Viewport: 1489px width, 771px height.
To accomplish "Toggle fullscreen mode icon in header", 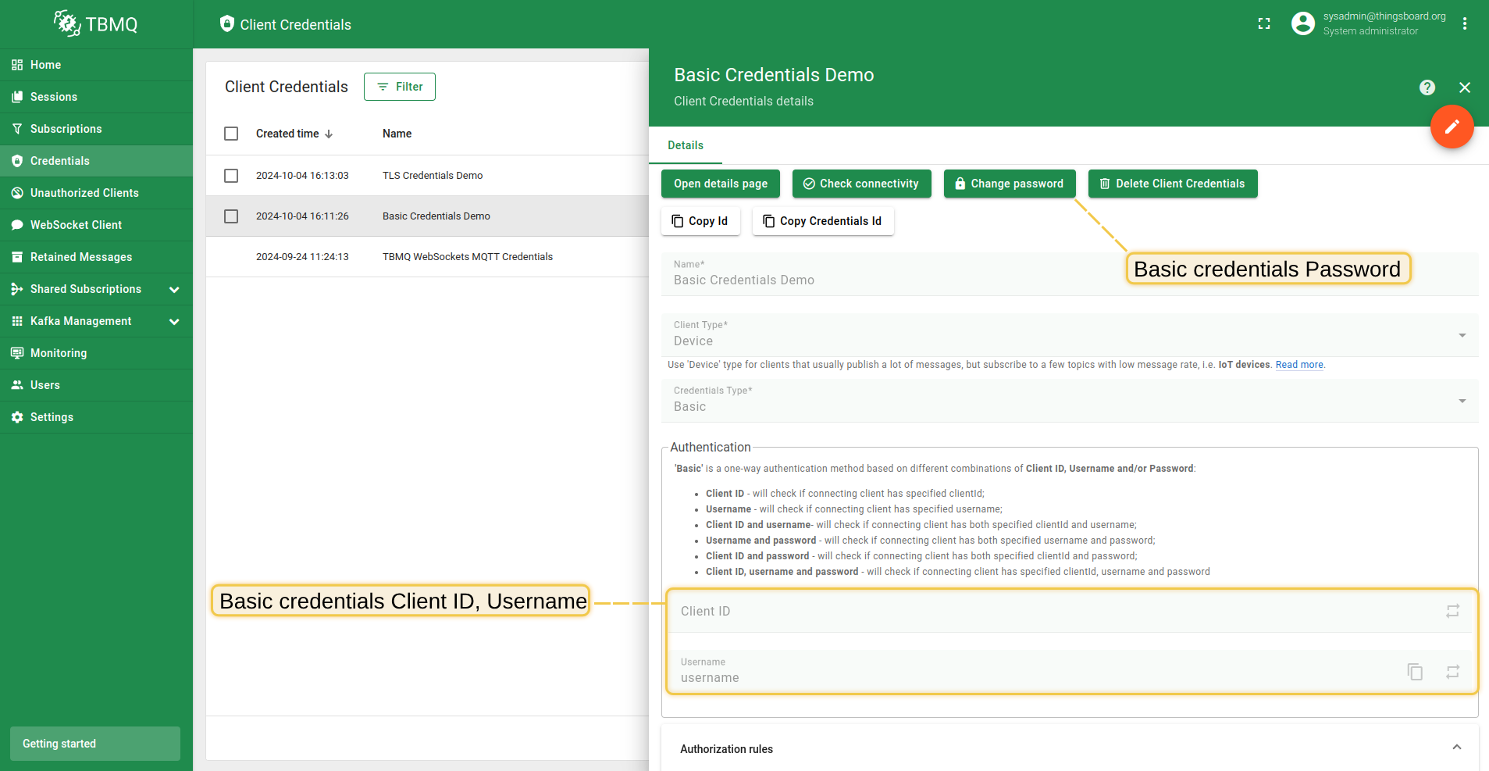I will [1264, 24].
